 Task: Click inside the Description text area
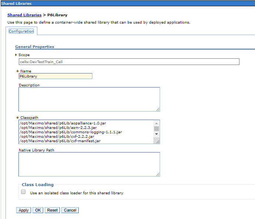coord(89,99)
